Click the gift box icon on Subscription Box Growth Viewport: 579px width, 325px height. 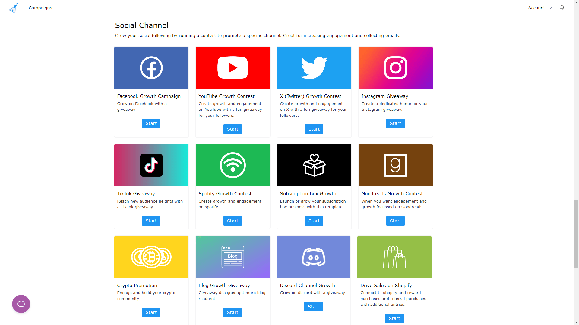click(314, 165)
